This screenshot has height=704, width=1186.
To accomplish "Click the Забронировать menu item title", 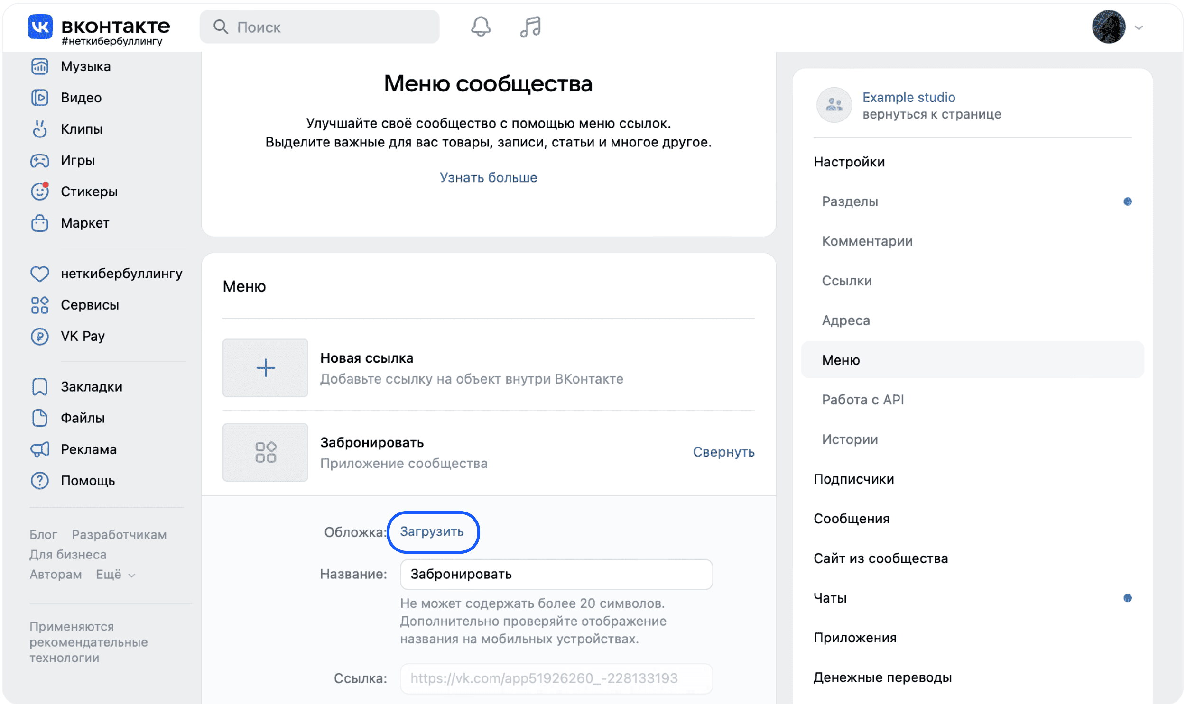I will click(372, 442).
